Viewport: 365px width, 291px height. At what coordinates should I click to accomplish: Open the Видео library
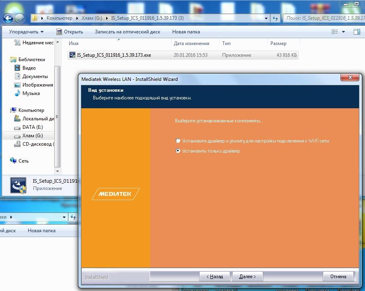[x=25, y=68]
